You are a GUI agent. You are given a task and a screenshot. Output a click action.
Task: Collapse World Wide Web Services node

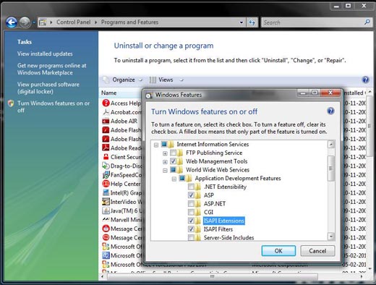click(x=165, y=171)
